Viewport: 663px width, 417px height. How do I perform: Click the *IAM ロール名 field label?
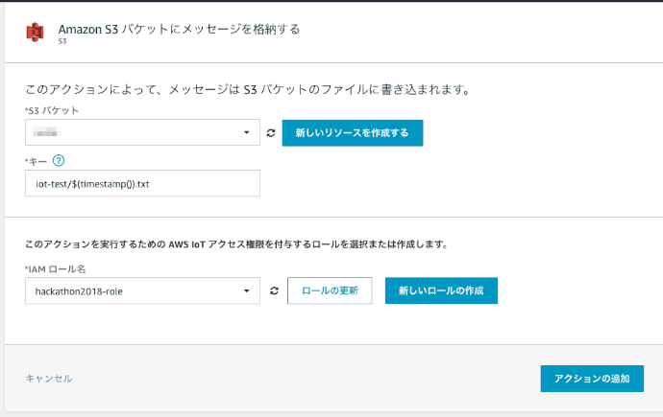[55, 269]
